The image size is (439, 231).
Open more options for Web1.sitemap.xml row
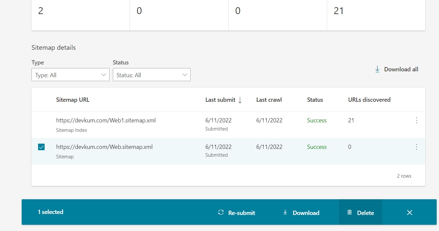pyautogui.click(x=417, y=120)
